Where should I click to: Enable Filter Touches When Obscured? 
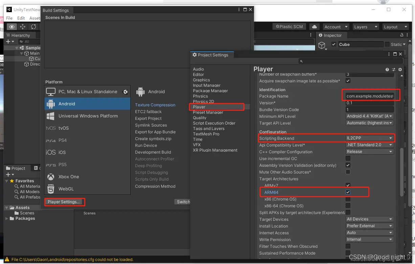(x=348, y=246)
